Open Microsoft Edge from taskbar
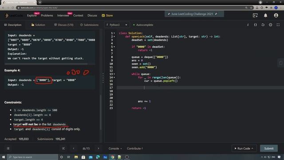Viewport: 284px width, 160px height. click(x=98, y=157)
